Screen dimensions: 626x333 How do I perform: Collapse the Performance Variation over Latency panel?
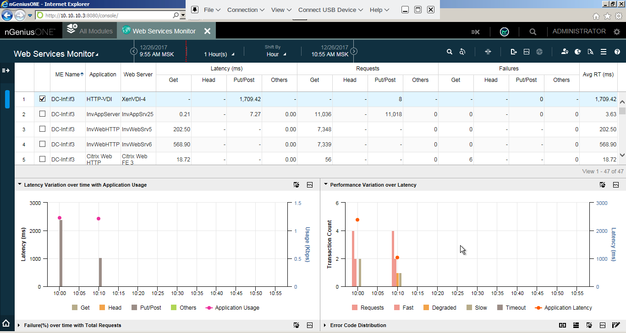[x=326, y=185]
